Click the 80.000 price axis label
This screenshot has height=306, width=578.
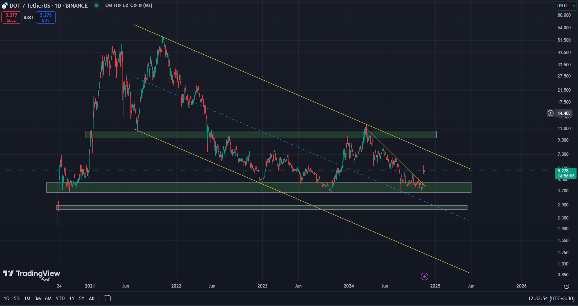click(564, 15)
